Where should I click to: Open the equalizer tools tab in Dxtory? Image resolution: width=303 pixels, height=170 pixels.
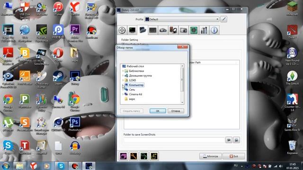[204, 30]
